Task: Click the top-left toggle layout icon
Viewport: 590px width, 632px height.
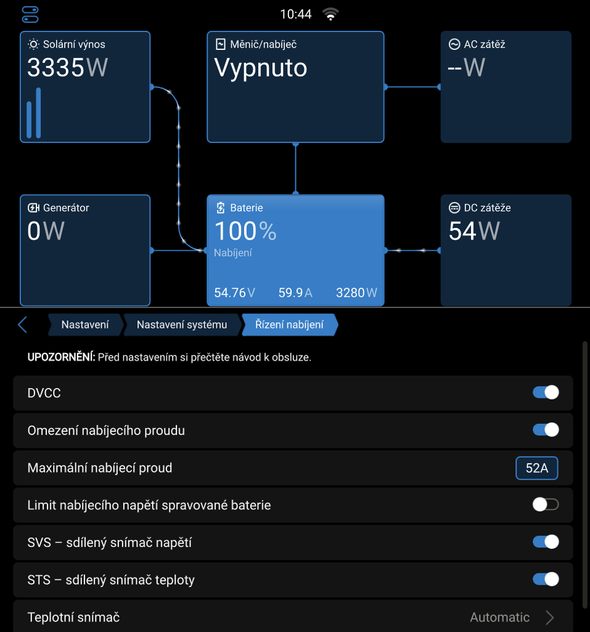Action: click(x=30, y=14)
